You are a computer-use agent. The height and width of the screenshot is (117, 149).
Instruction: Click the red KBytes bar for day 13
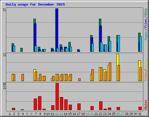[61, 104]
